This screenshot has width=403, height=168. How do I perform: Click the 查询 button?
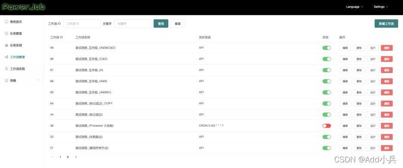161,23
